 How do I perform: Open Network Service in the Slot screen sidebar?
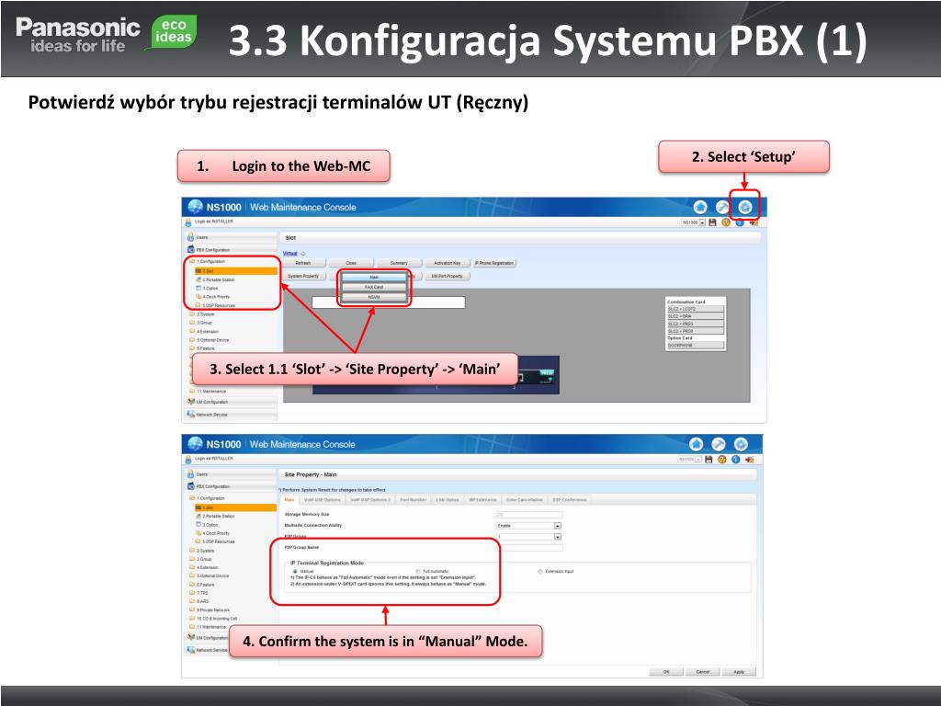[x=231, y=415]
